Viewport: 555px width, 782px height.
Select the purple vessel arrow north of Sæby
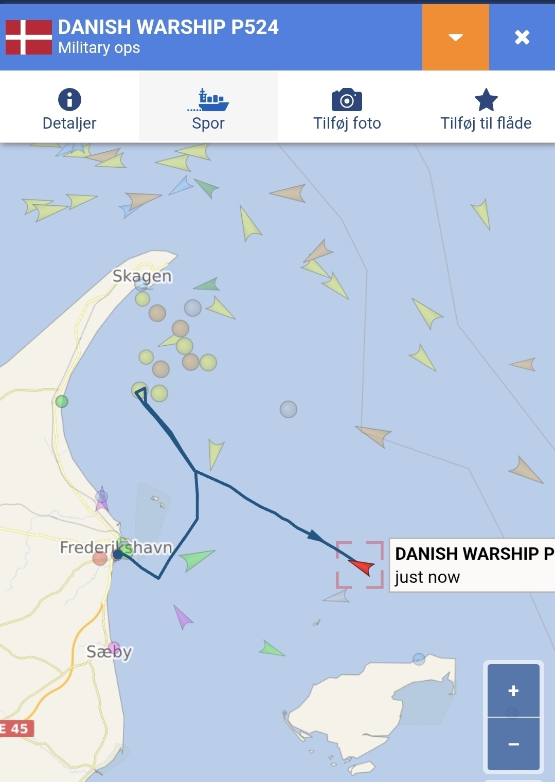click(182, 617)
